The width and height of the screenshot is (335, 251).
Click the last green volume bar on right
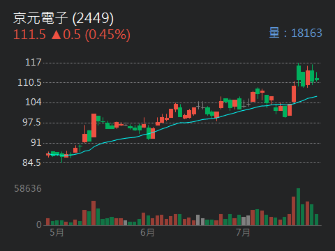click(x=316, y=220)
